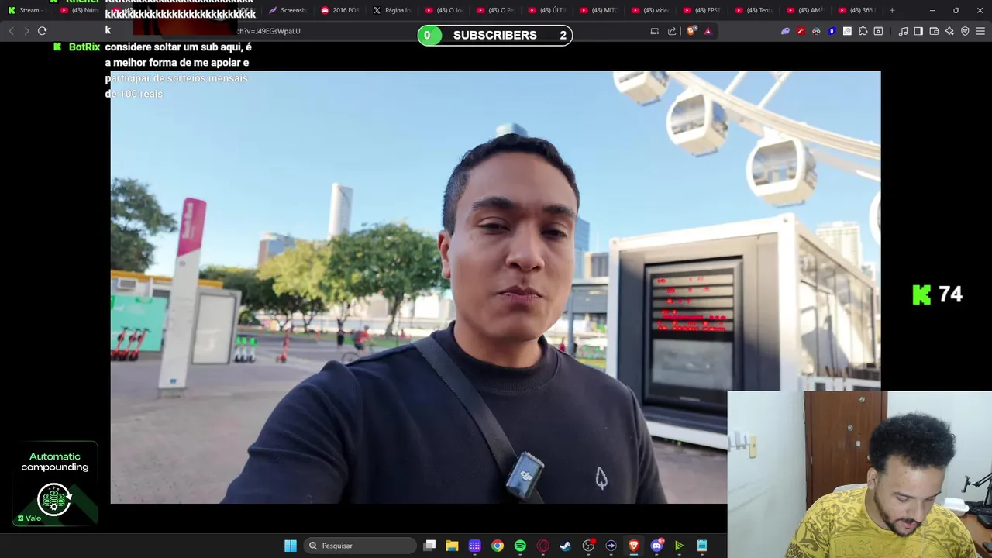Go back with the browser back arrow

tap(12, 31)
